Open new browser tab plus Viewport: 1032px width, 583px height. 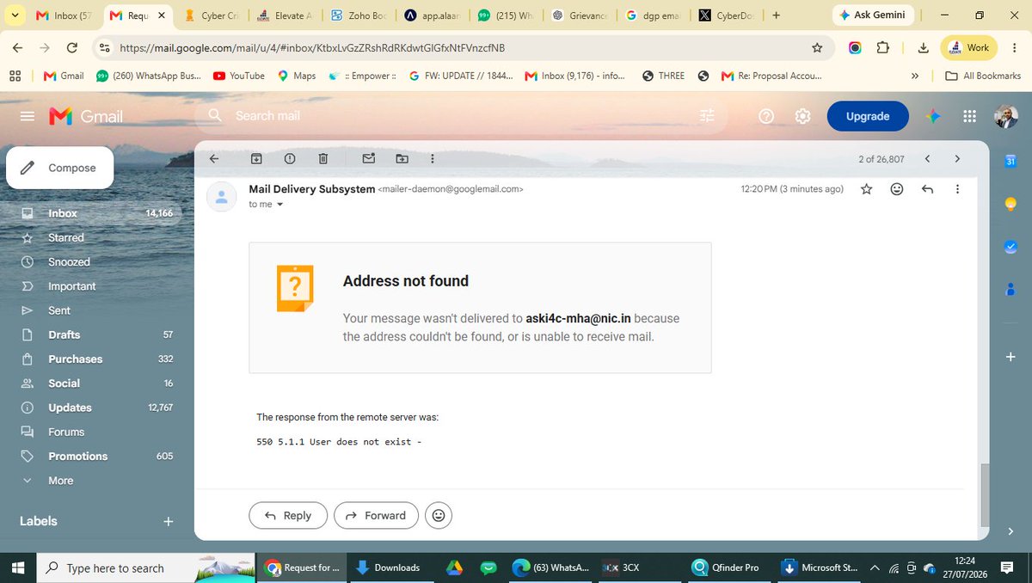[x=777, y=15]
